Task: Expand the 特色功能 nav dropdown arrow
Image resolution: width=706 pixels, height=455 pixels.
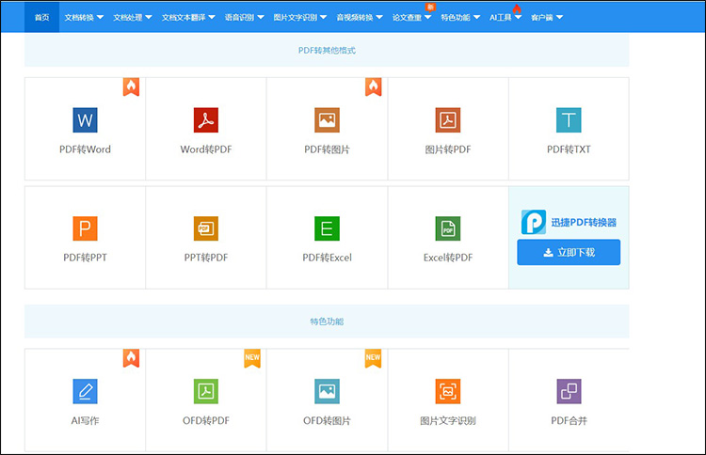Action: pyautogui.click(x=476, y=17)
